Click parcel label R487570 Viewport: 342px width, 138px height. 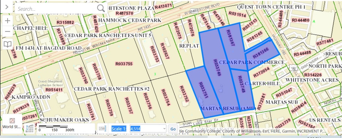pyautogui.click(x=124, y=13)
